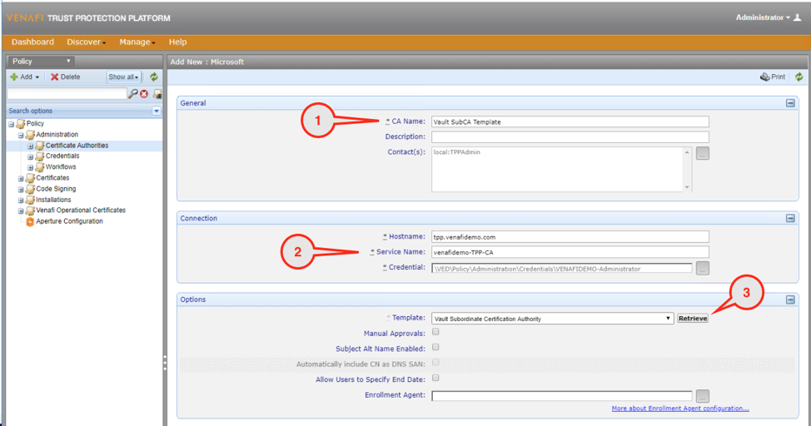Click the green plus Add icon
The image size is (811, 426).
tap(14, 77)
